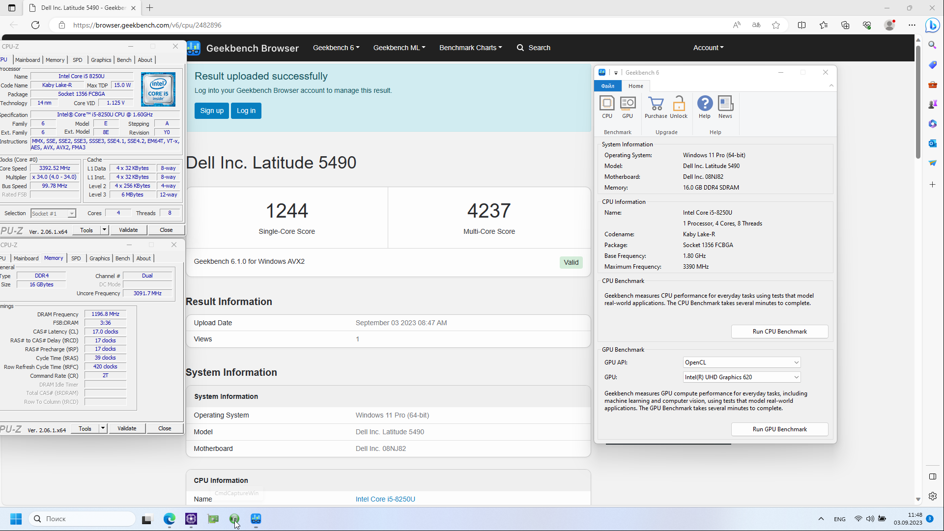
Task: Expand Benchmark Charts dropdown menu
Action: tap(470, 48)
